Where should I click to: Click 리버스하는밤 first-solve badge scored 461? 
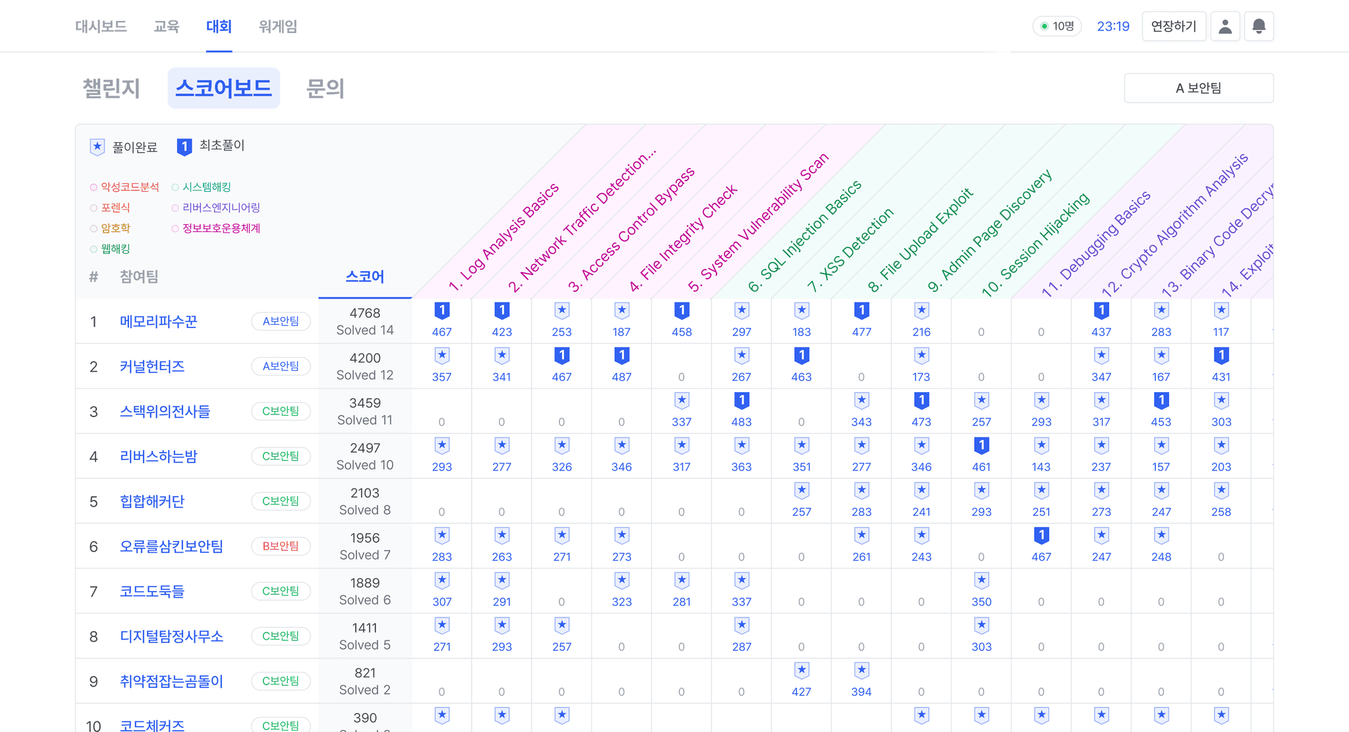(981, 445)
